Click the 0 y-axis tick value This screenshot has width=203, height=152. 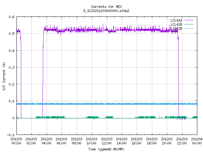(13, 118)
